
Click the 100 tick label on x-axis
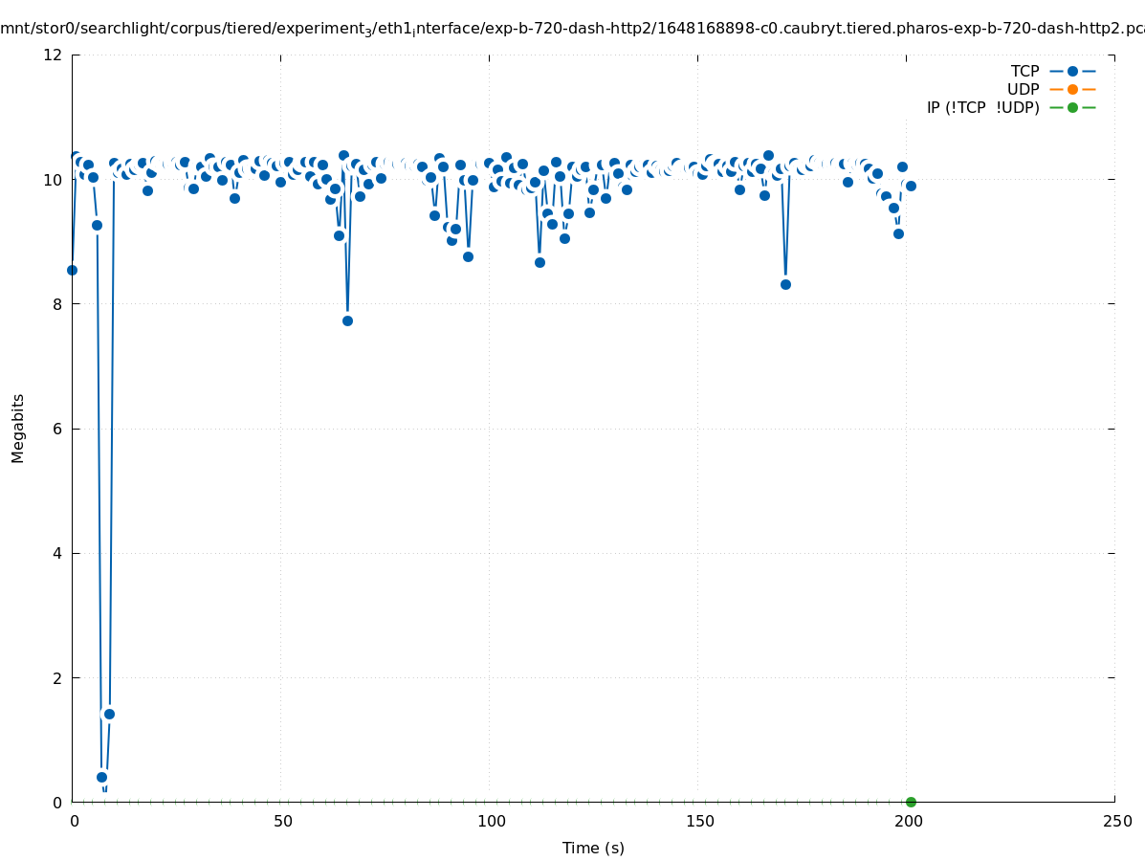tap(491, 821)
